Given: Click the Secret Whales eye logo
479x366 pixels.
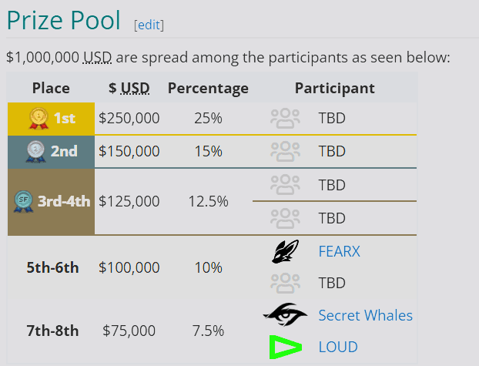Looking at the screenshot, I should click(285, 315).
